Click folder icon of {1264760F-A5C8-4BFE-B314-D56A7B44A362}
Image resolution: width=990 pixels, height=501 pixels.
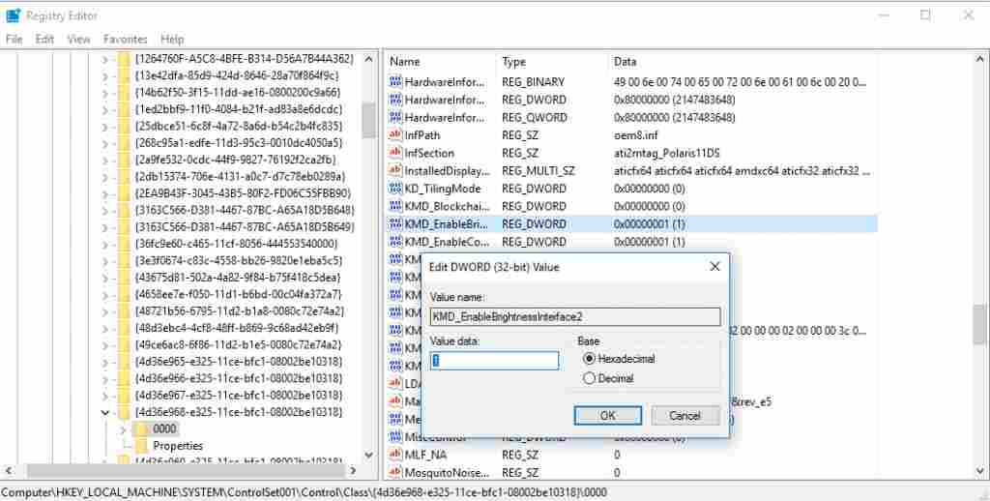[x=124, y=59]
